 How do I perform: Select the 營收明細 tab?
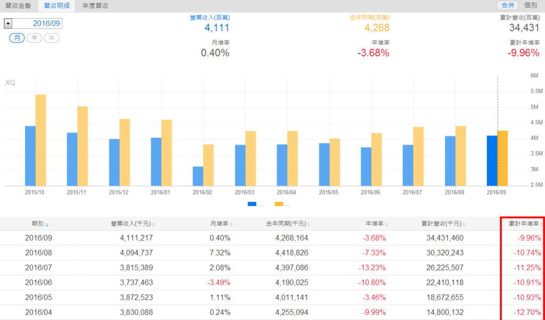(56, 5)
